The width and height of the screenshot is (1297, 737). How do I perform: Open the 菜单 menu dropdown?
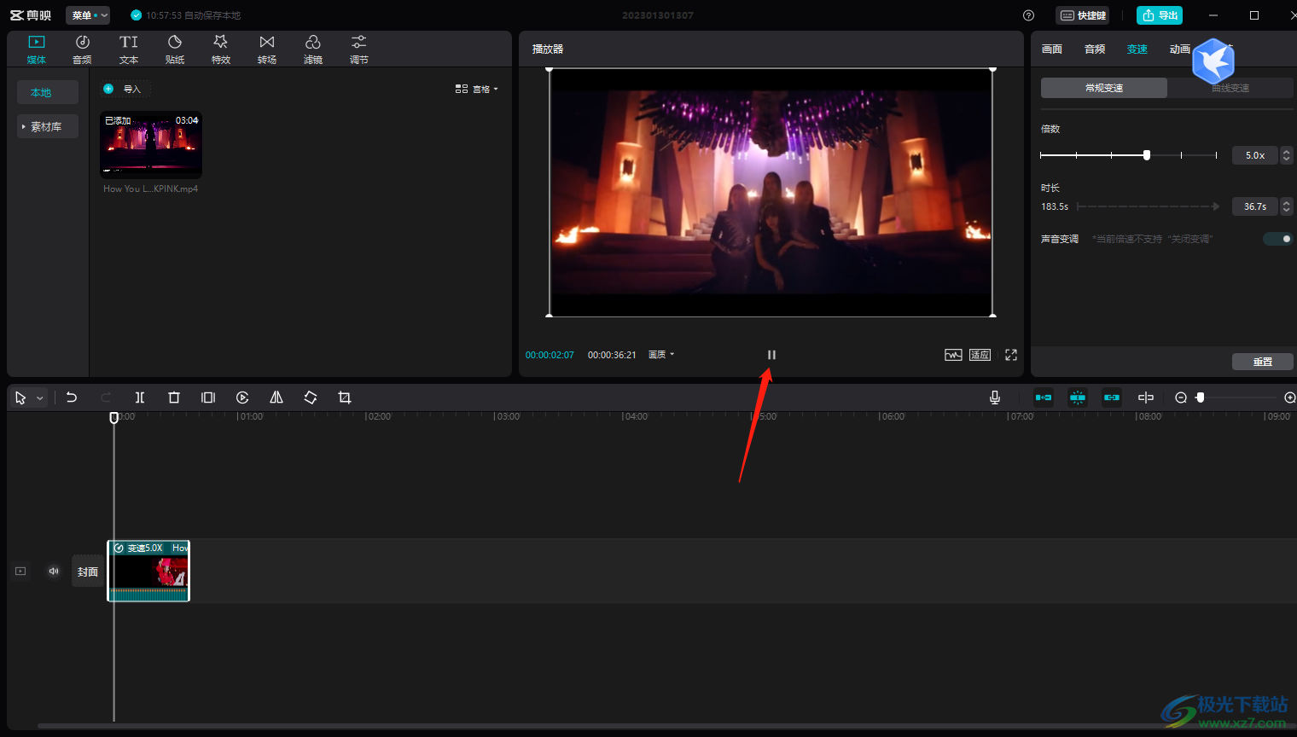click(x=90, y=15)
